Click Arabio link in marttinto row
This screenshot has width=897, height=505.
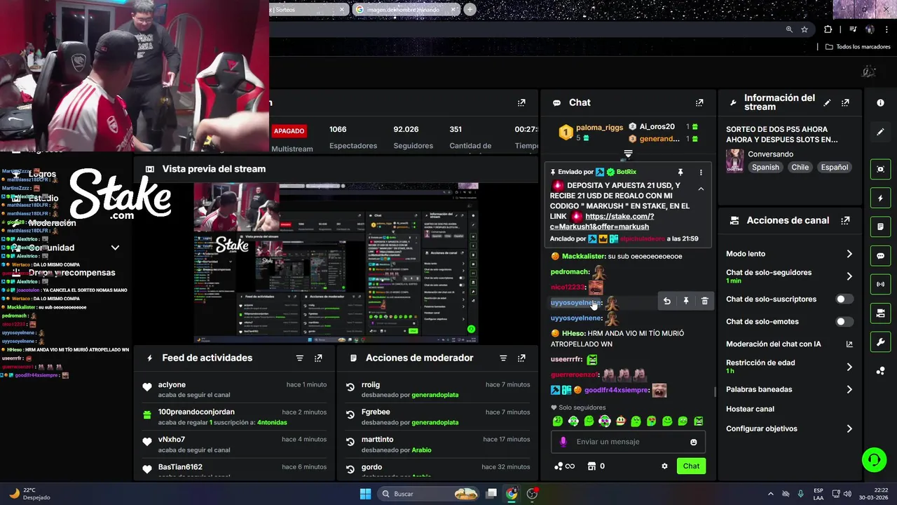[x=421, y=450]
